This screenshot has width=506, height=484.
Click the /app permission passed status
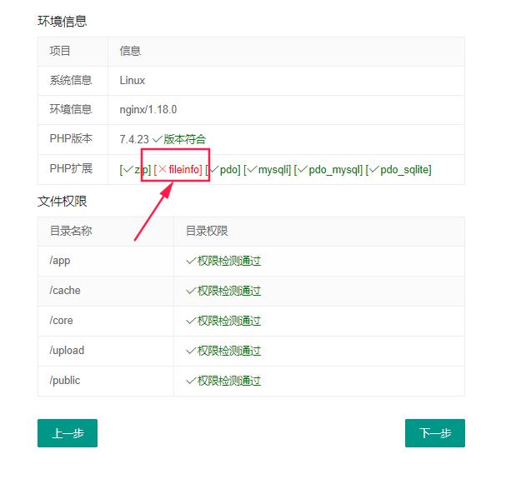point(223,261)
